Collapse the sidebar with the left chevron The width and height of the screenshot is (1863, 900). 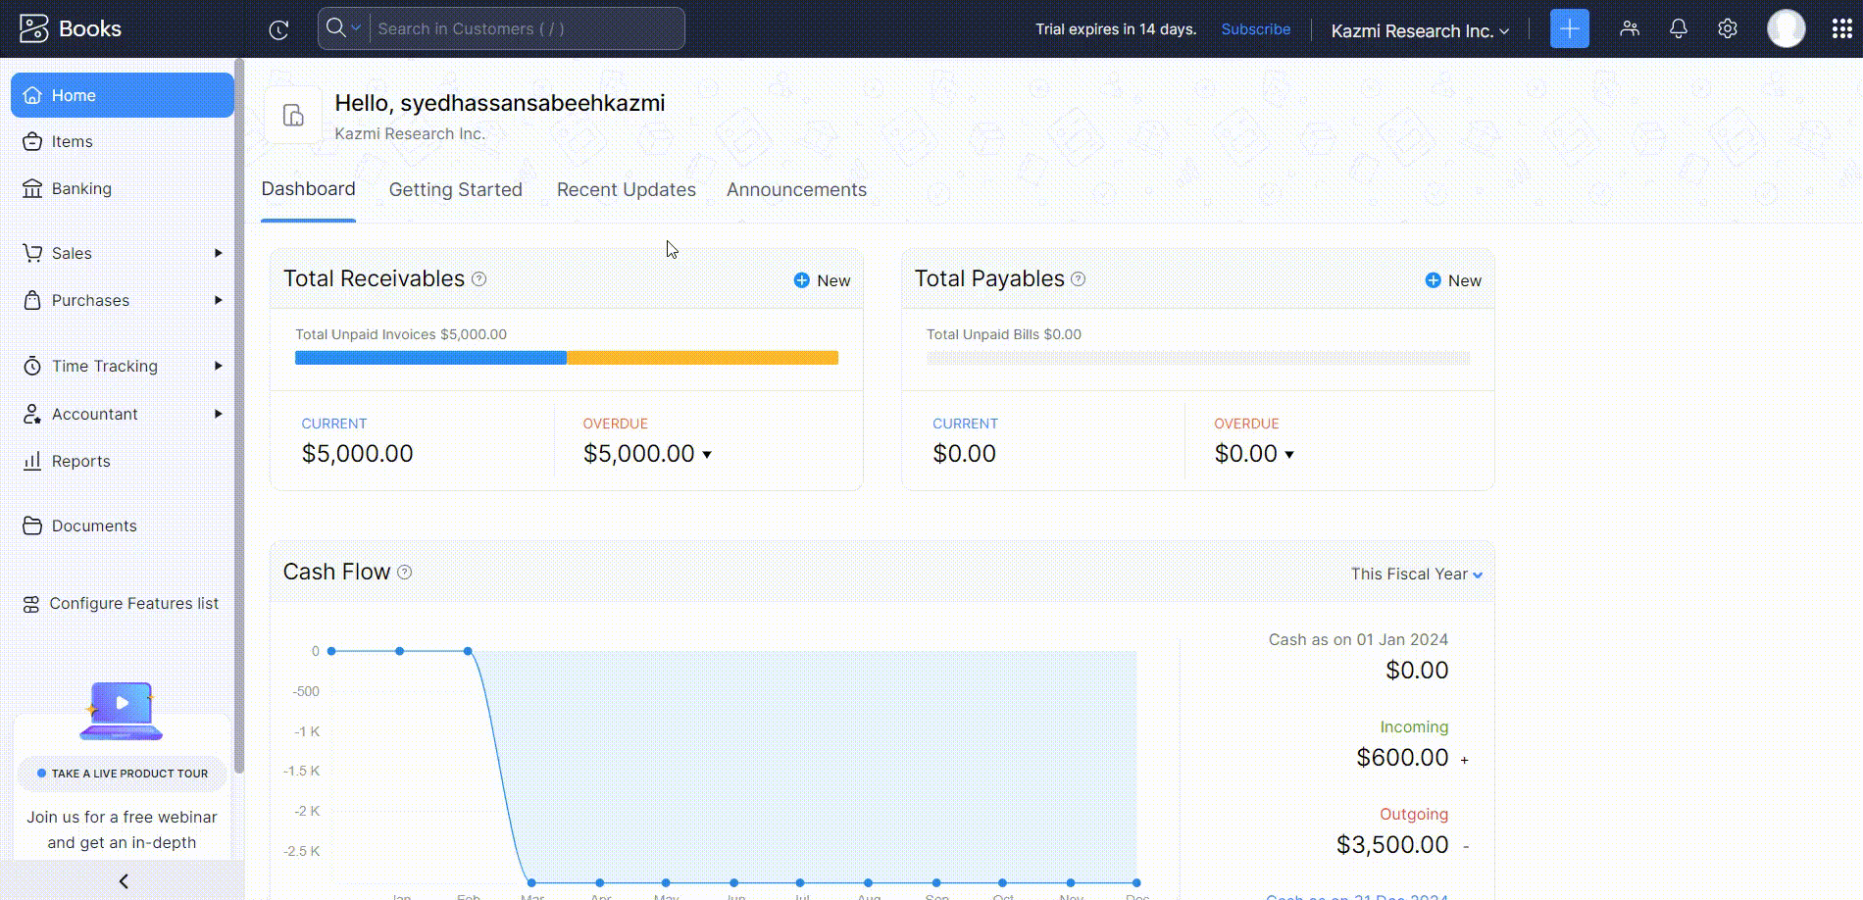(123, 881)
